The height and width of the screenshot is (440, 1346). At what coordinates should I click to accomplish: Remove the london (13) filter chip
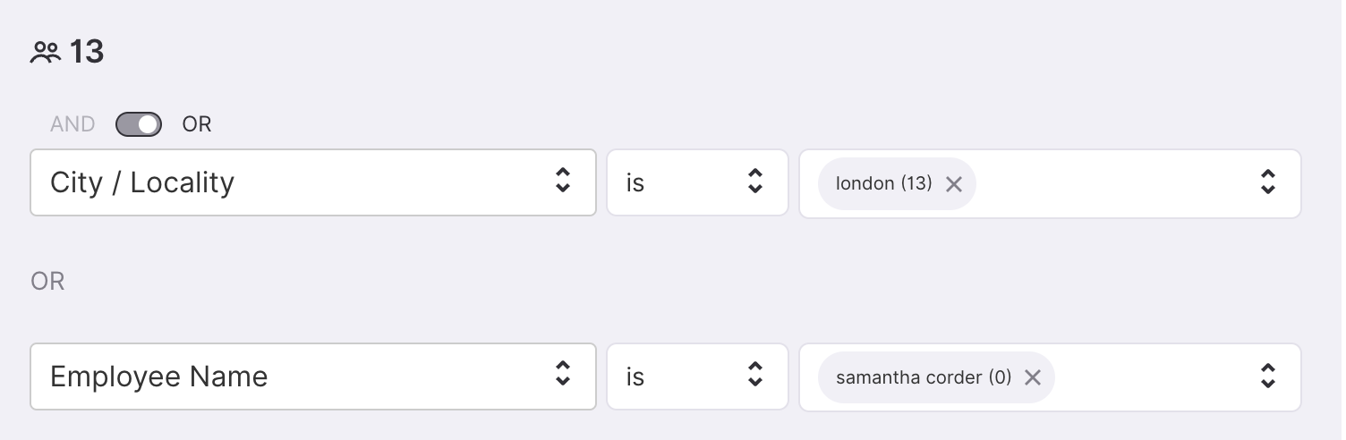(x=954, y=183)
